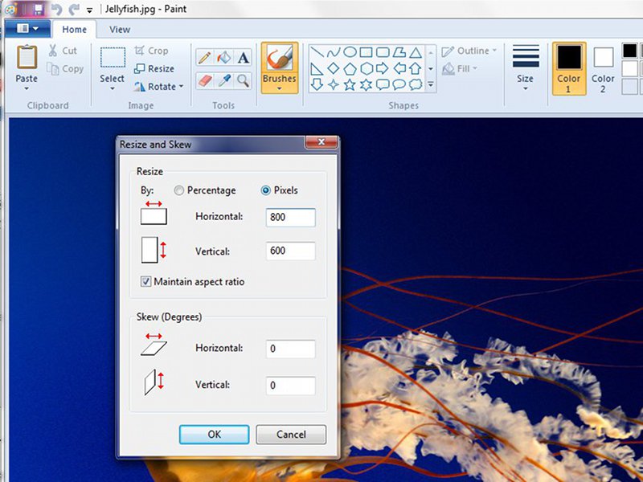
Task: Click the Resize Horizontal field showing 800
Action: (x=291, y=217)
